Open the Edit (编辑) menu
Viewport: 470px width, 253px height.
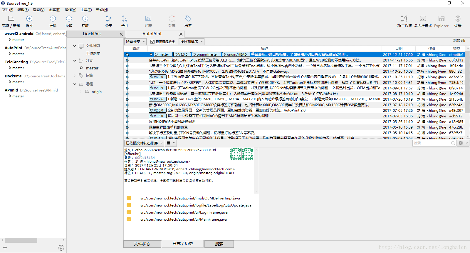click(x=23, y=10)
